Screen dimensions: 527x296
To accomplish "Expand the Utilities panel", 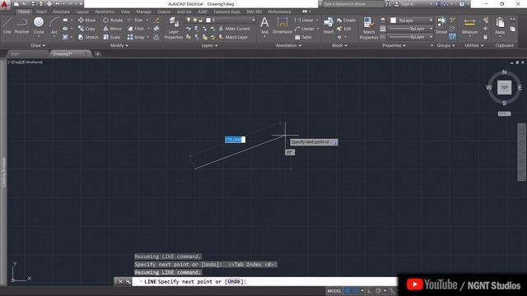I will (x=474, y=45).
